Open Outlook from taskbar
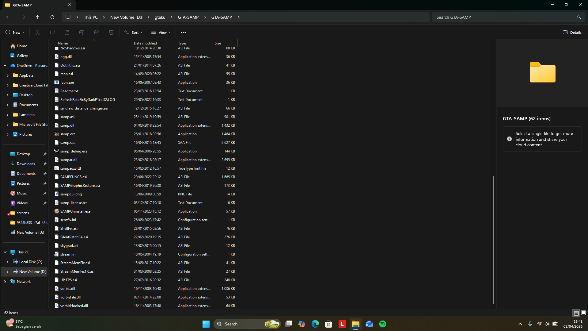 369,324
